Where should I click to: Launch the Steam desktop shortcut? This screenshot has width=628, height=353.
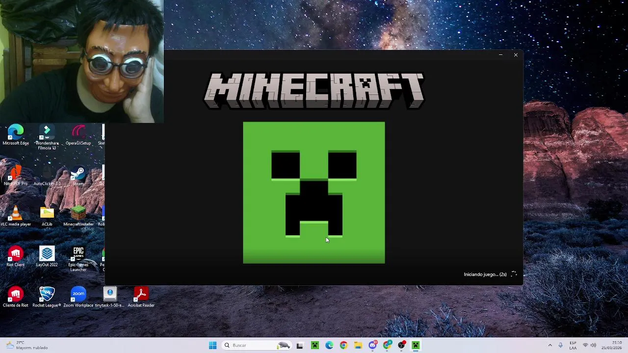[x=78, y=176]
